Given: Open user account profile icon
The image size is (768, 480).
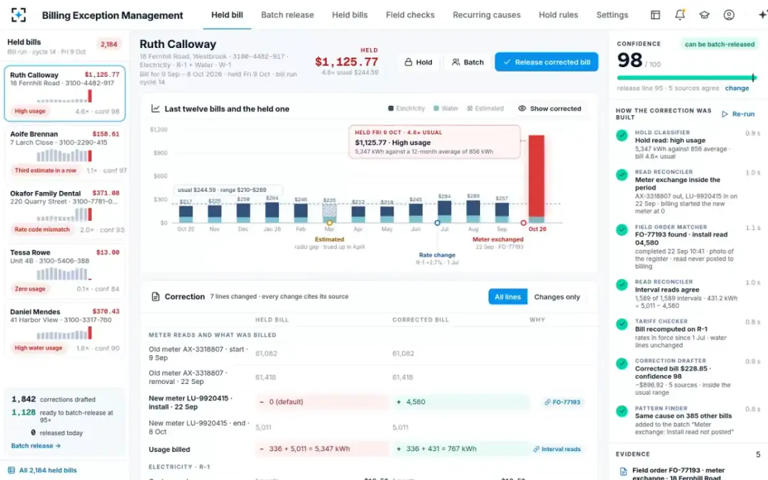Looking at the screenshot, I should (729, 15).
